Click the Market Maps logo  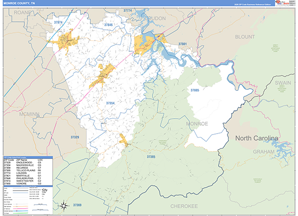(282, 3)
